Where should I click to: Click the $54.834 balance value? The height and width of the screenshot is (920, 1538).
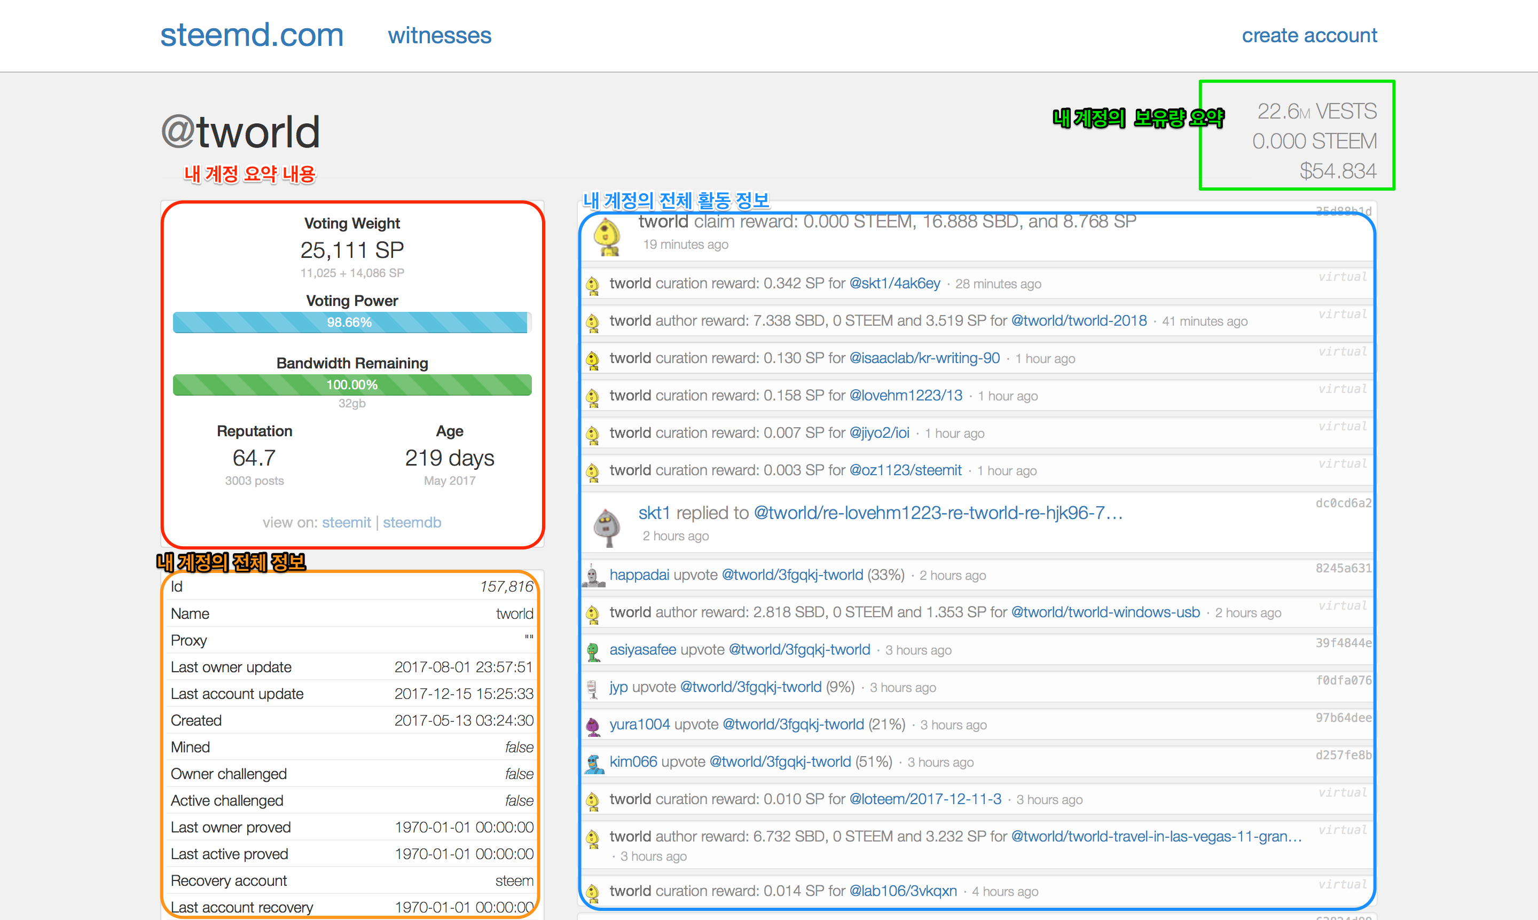1338,171
